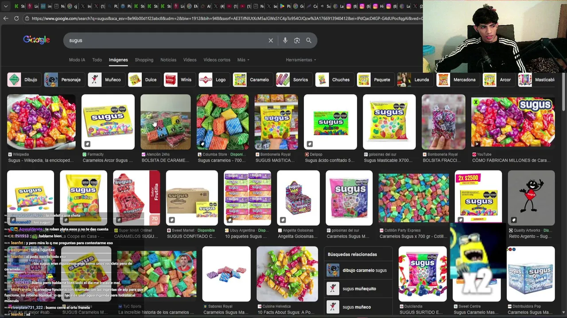Click the CÓMO FABRICAN MILLONES video title
Screen dimensions: 567x318
(511, 160)
